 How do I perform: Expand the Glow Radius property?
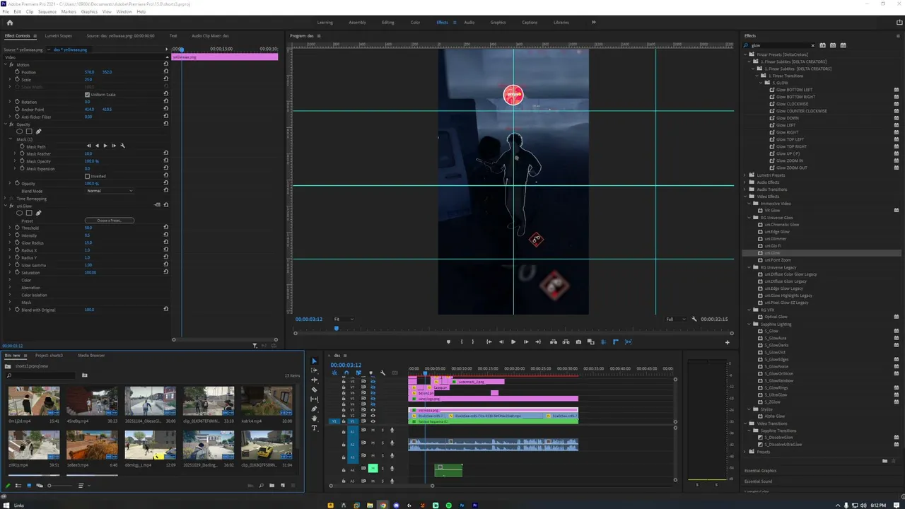[x=10, y=242]
